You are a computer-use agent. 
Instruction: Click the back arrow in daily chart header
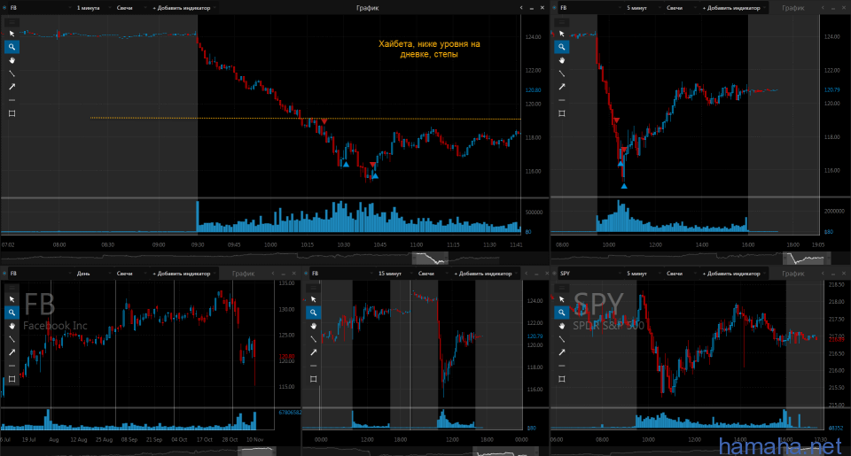click(273, 274)
